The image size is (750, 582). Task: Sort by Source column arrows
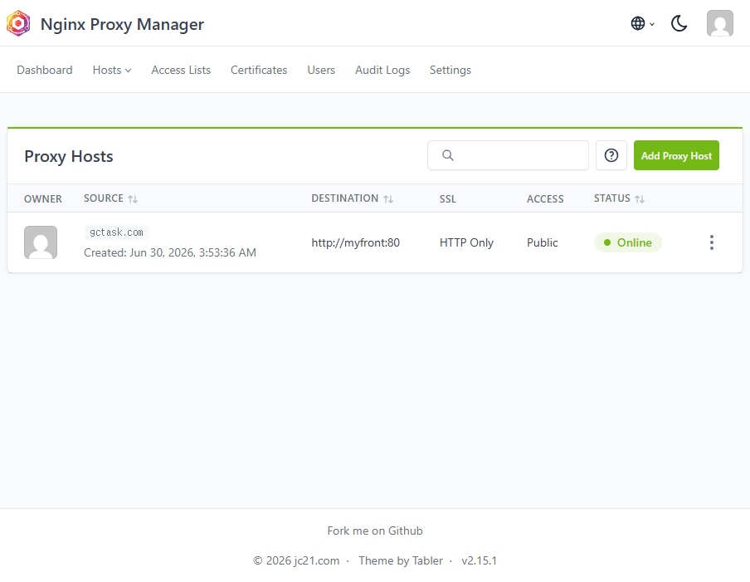(133, 199)
